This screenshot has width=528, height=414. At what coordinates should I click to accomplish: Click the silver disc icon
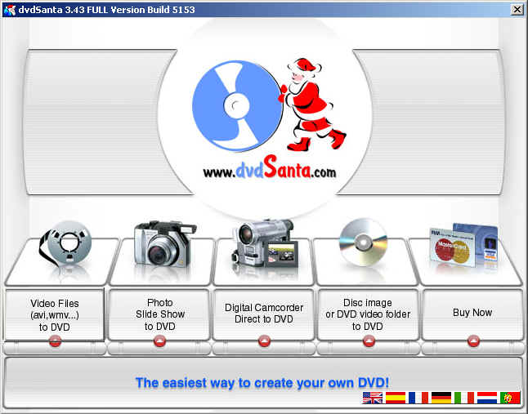tap(364, 242)
